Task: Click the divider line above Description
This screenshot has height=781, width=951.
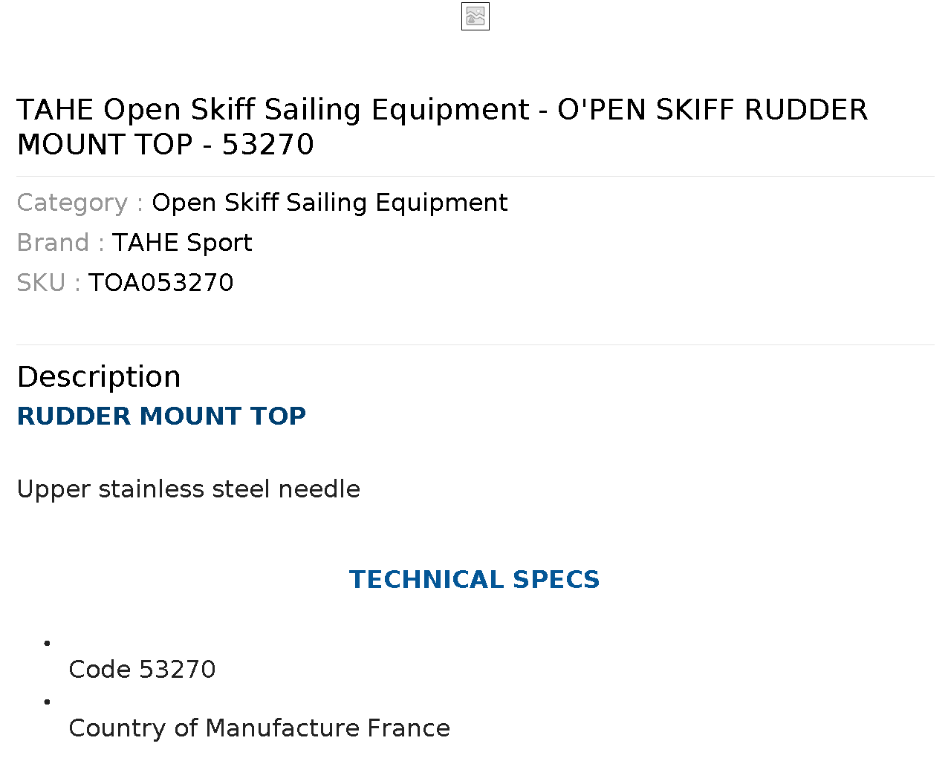Action: [x=475, y=344]
